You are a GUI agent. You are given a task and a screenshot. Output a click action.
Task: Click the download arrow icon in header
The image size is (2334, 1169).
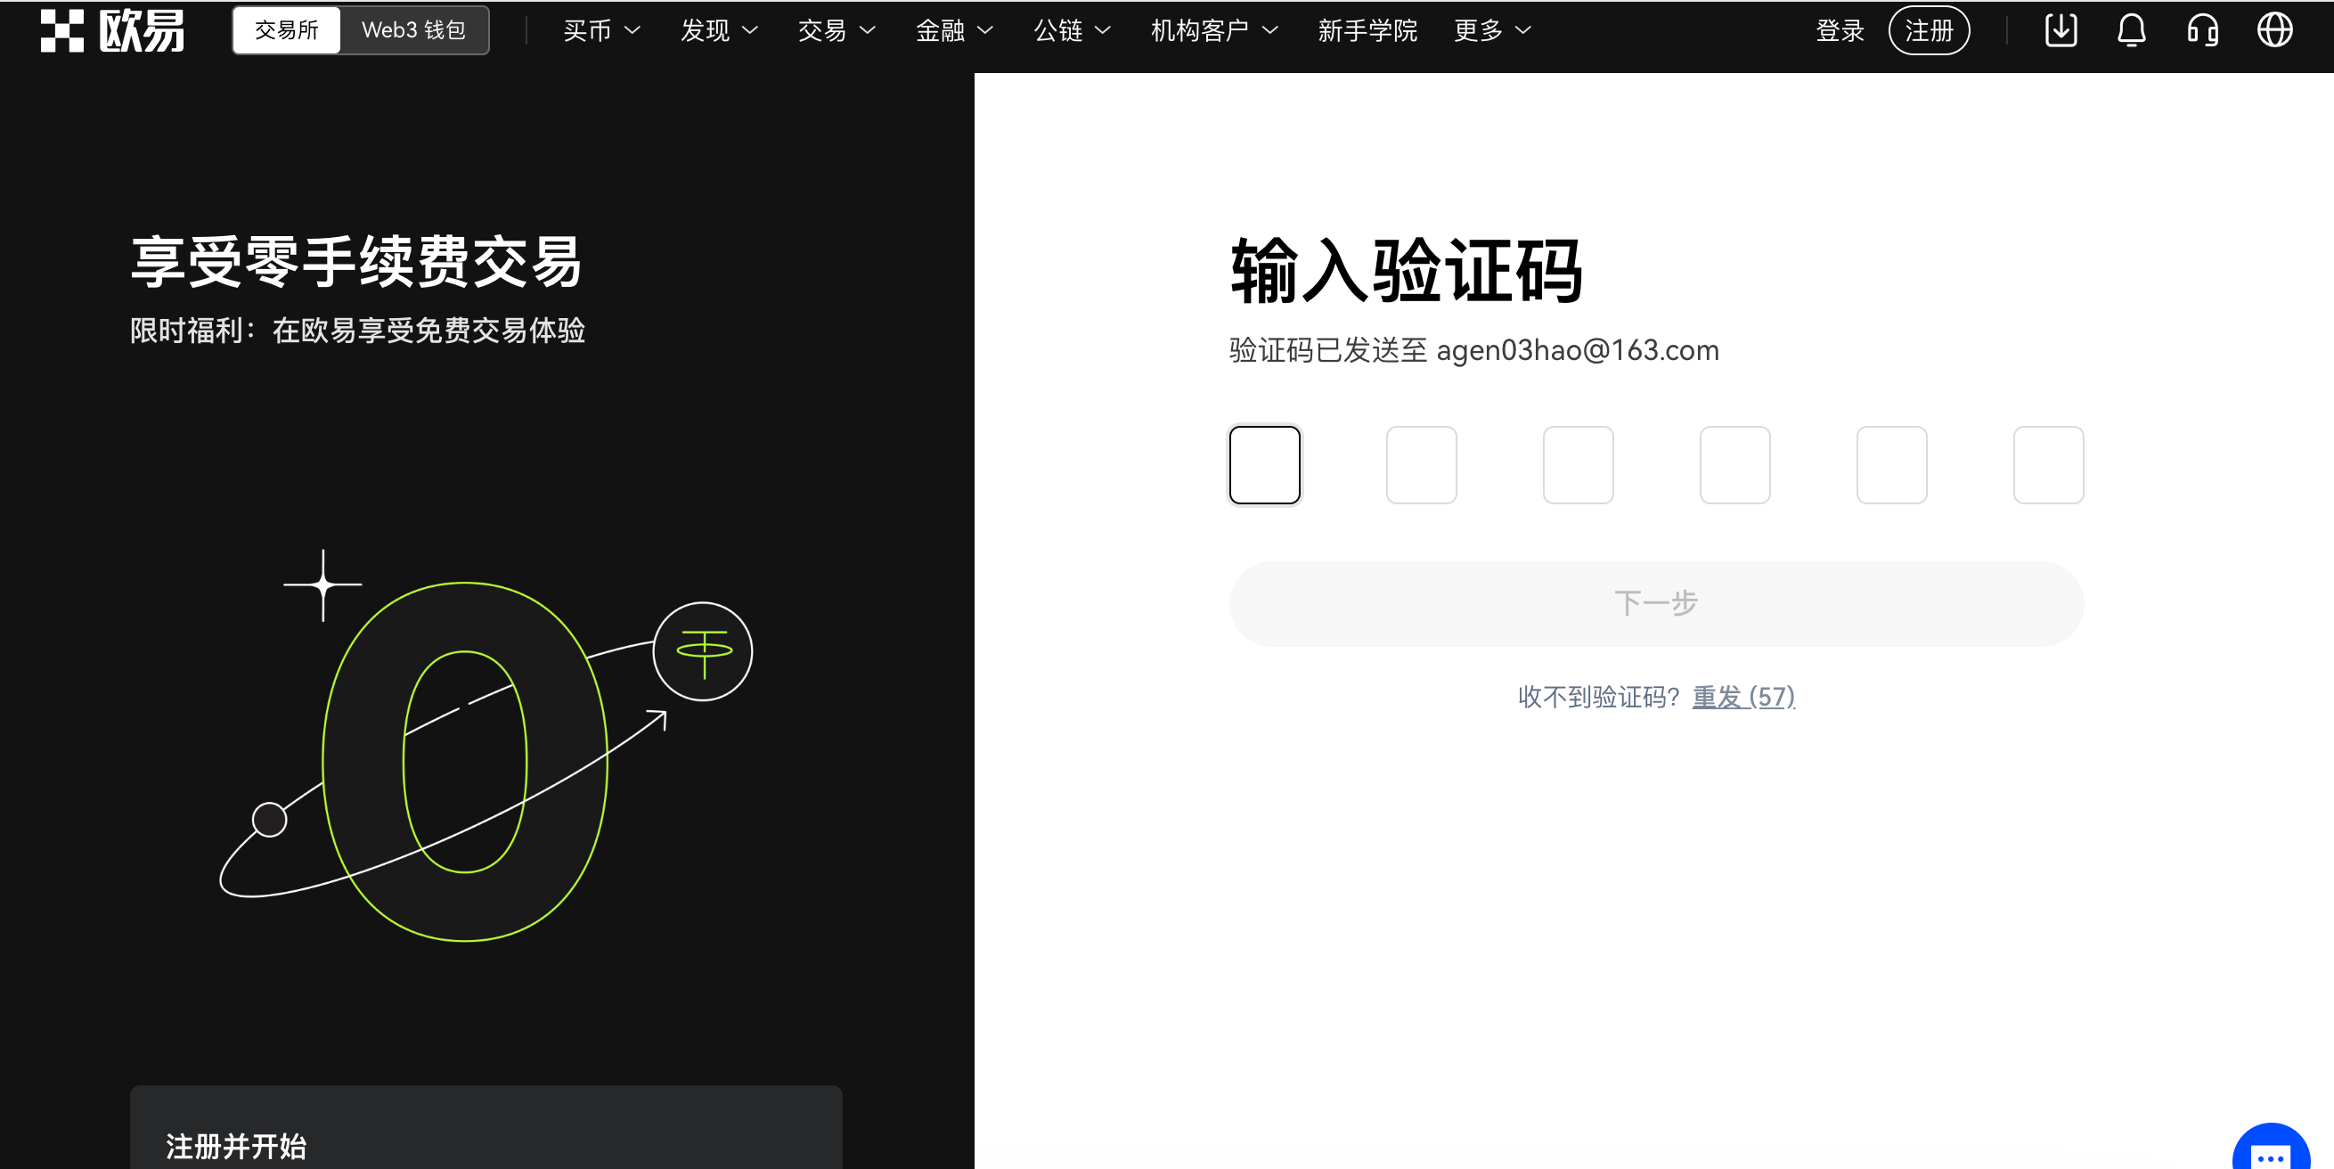point(2060,30)
